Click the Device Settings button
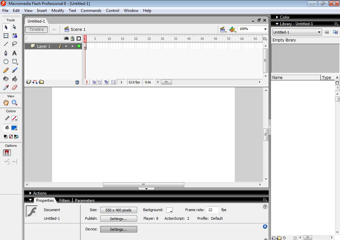Viewport: 340px width, 240px height. [x=119, y=229]
